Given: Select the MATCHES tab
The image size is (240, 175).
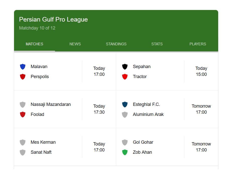Looking at the screenshot, I should (x=34, y=44).
